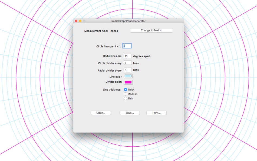
Task: Click the 'Line color:' label
Action: 116,77
